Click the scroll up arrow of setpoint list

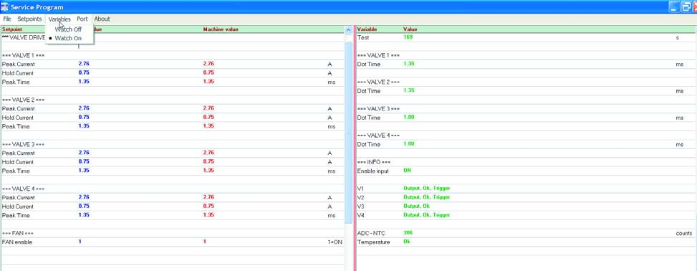click(348, 30)
